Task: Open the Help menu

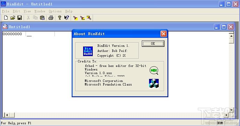Action: coord(69,11)
